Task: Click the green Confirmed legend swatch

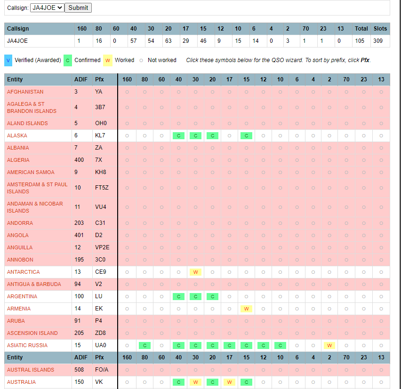Action: 67,61
